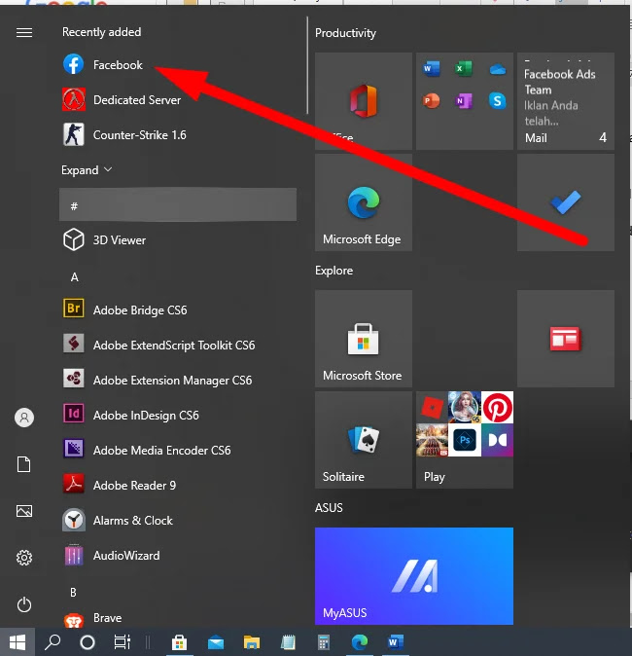632x656 pixels.
Task: Click the # alphabet header
Action: click(178, 204)
